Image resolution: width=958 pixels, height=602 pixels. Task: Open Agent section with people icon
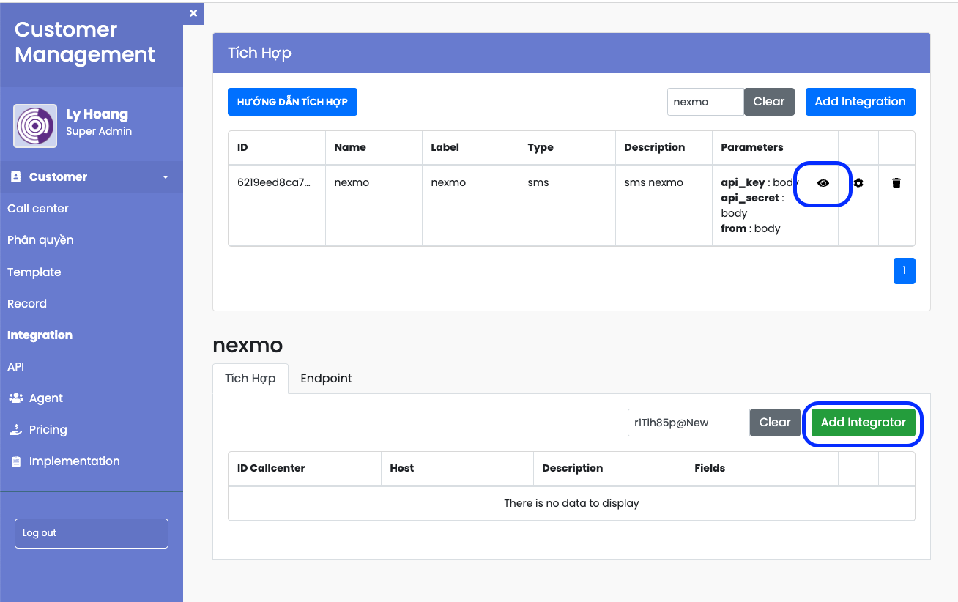pyautogui.click(x=45, y=398)
